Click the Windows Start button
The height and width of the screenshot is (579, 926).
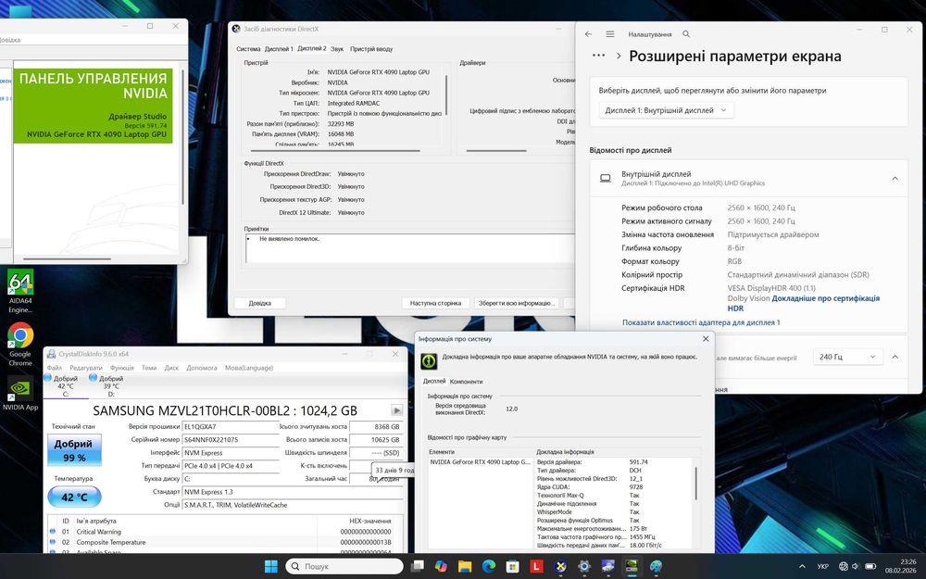(x=271, y=566)
